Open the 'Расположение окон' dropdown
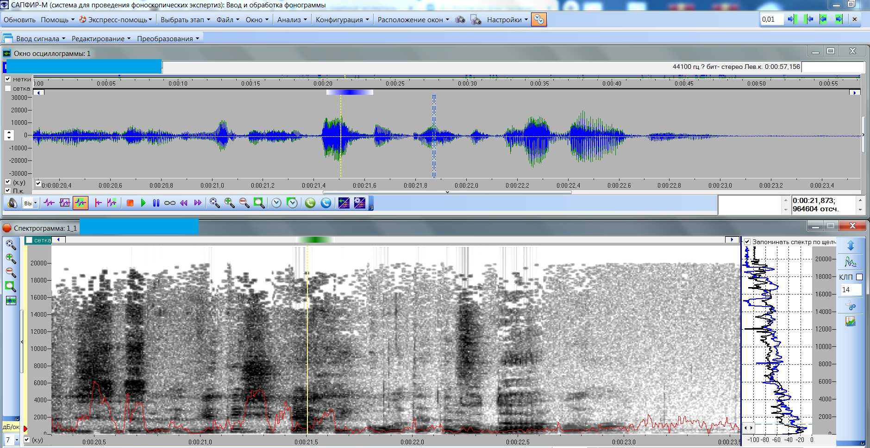 click(413, 20)
